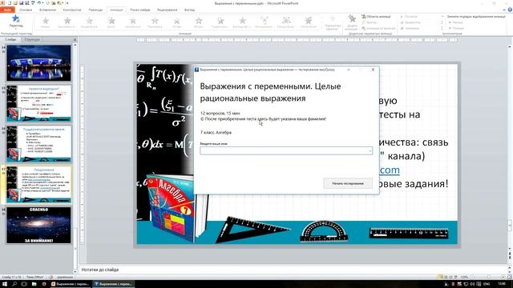This screenshot has width=513, height=288.
Task: Select the Структура tab in slide panel
Action: [x=32, y=39]
